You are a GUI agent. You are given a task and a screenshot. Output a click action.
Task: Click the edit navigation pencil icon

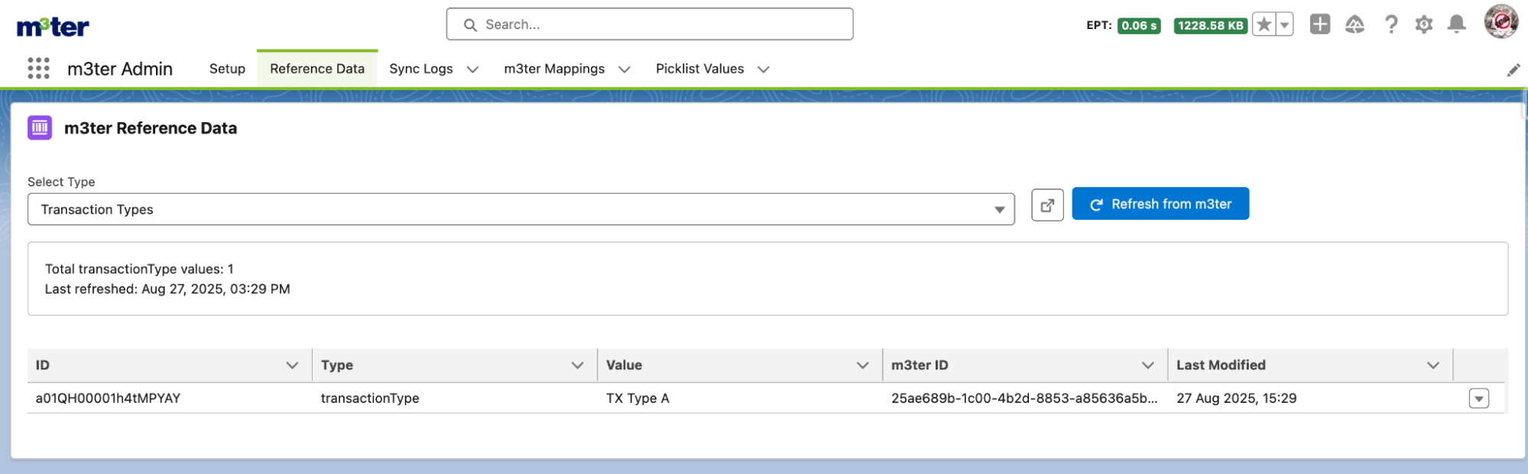point(1513,70)
